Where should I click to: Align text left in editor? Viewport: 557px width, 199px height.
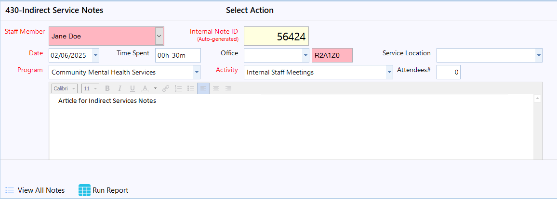click(203, 88)
